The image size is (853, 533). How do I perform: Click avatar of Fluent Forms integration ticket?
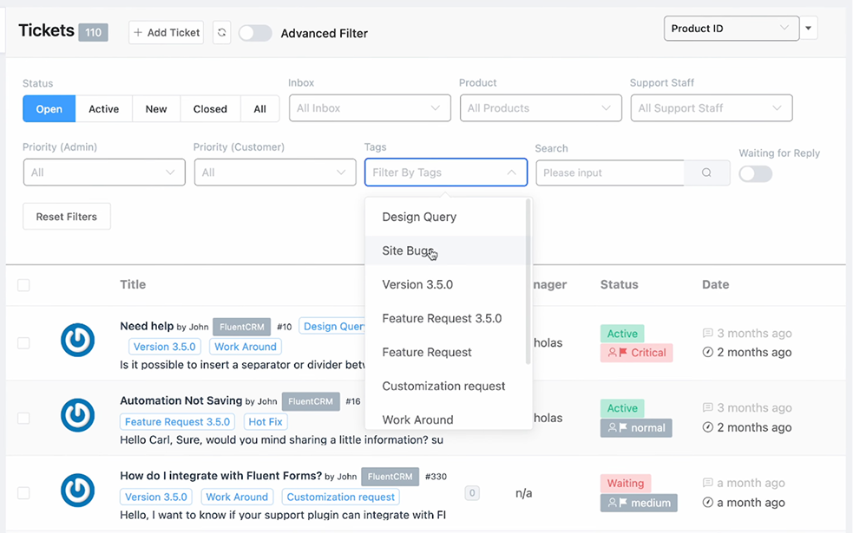point(77,491)
